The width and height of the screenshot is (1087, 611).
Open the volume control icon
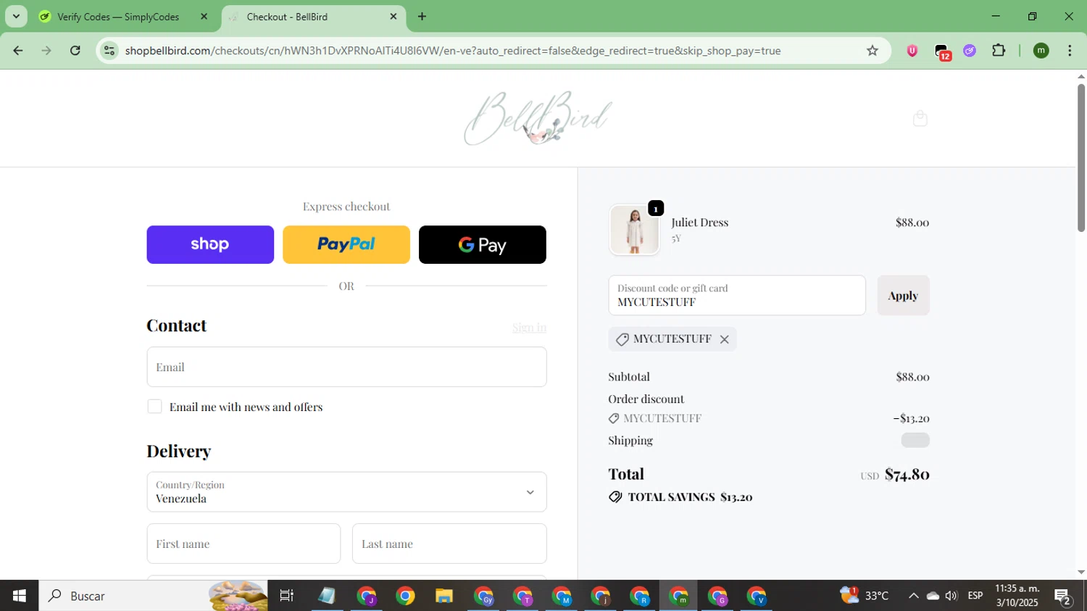[951, 596]
